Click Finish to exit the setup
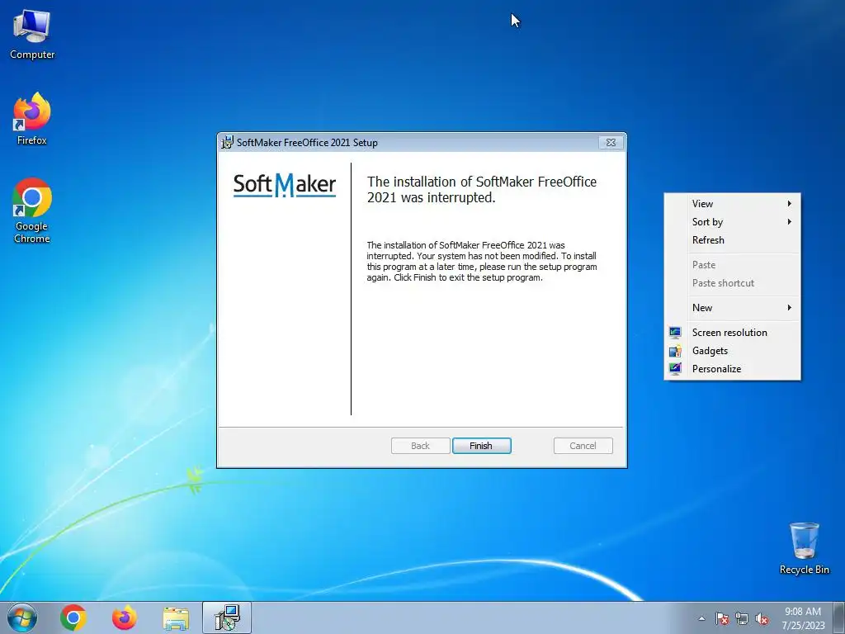Viewport: 845px width, 634px height. tap(481, 446)
